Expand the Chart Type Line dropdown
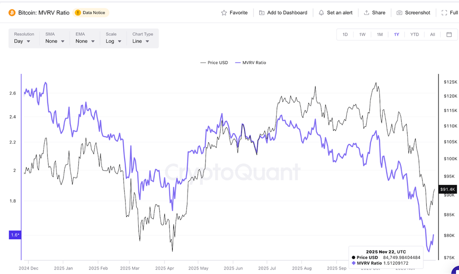The image size is (459, 274). click(141, 41)
